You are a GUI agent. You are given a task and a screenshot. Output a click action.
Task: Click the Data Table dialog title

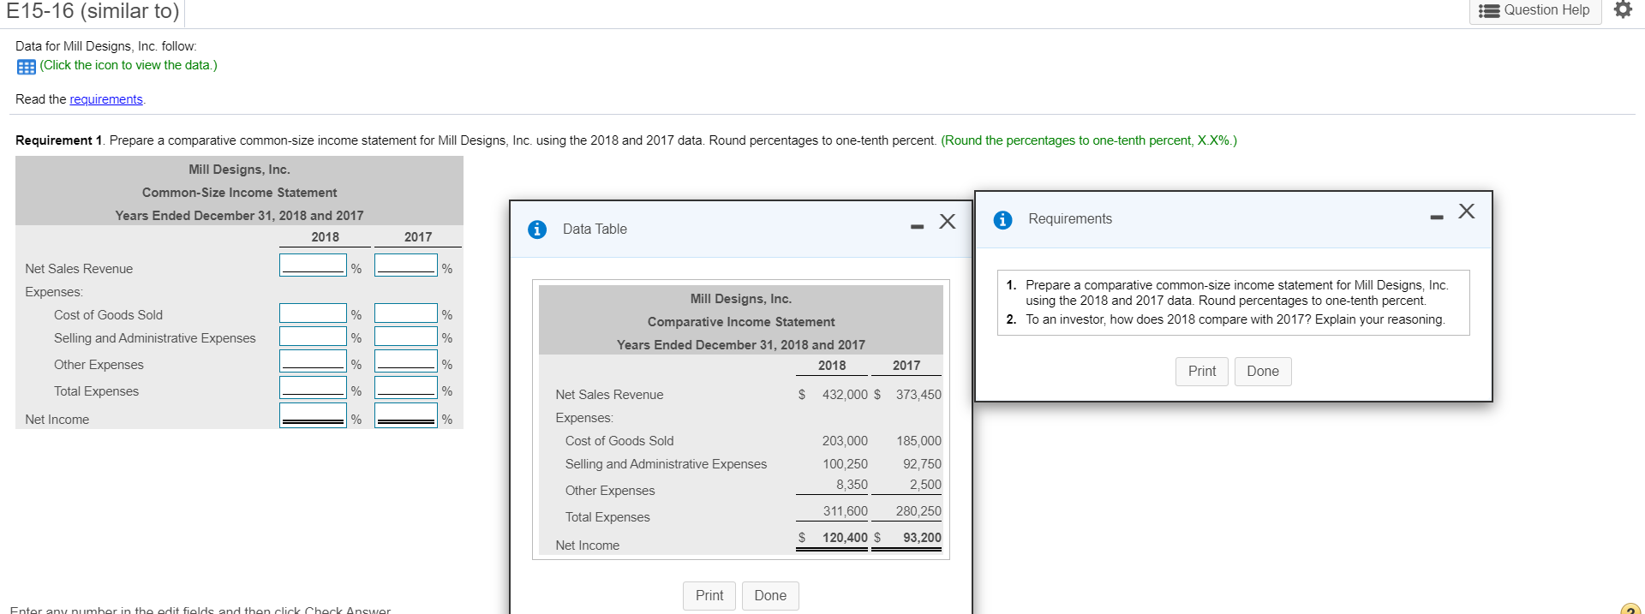[x=595, y=230]
